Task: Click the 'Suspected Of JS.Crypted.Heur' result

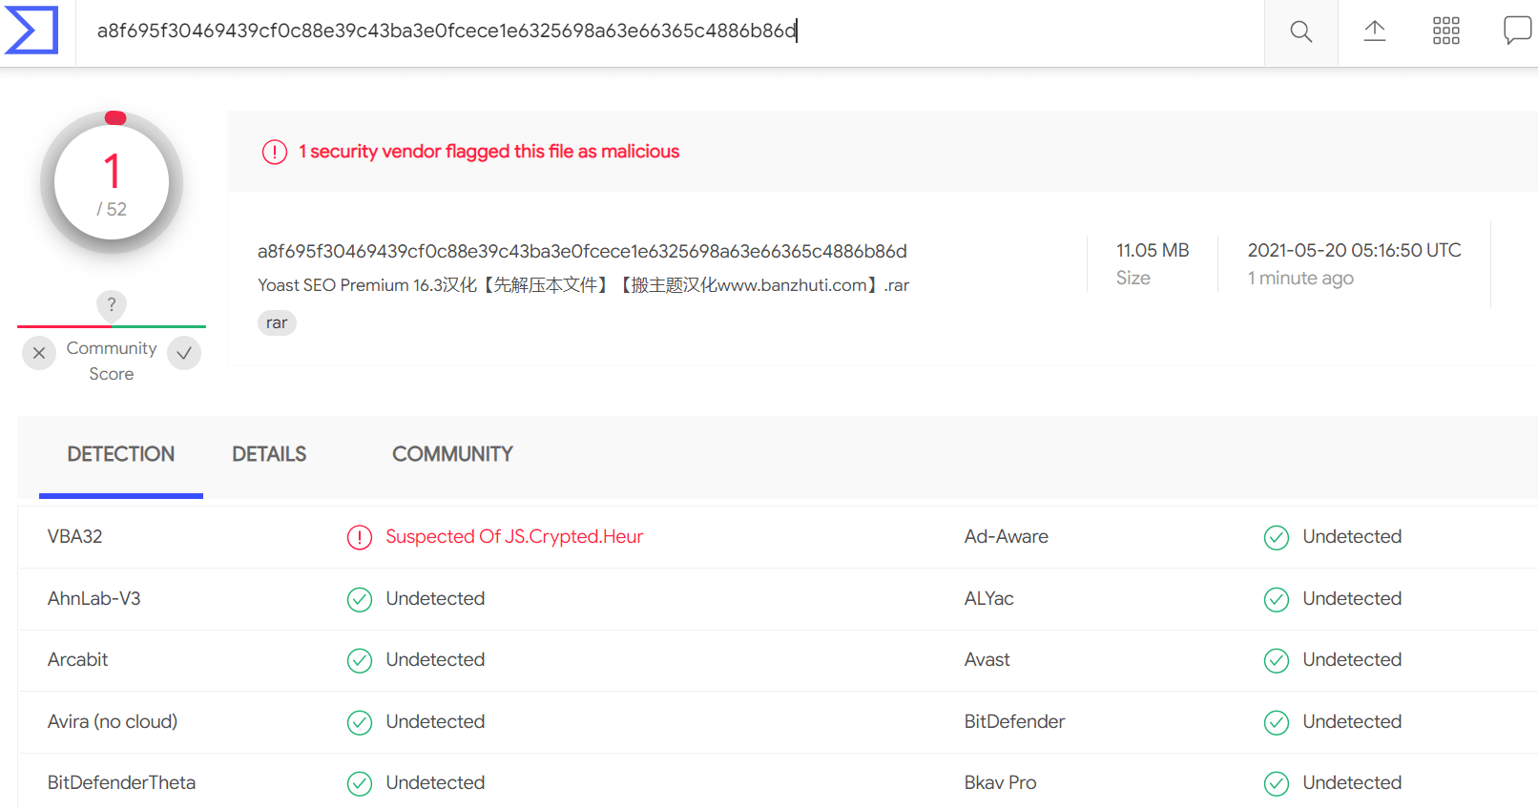Action: [514, 536]
